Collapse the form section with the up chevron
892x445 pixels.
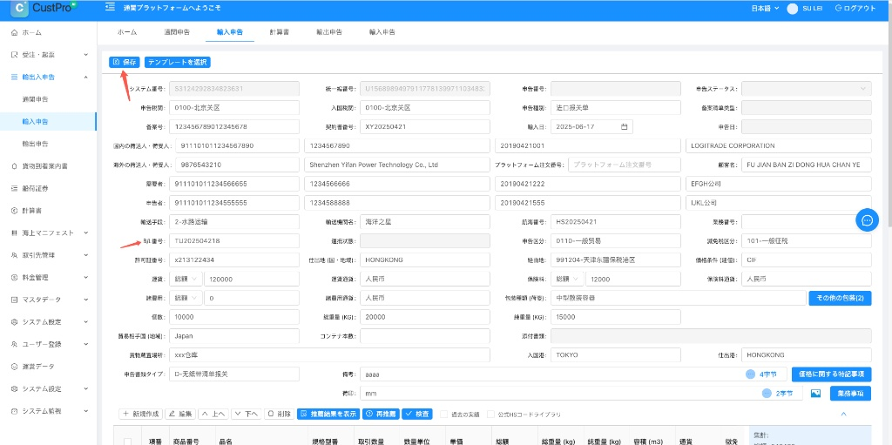[x=843, y=414]
